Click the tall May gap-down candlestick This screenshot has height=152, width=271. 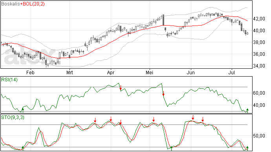[163, 20]
